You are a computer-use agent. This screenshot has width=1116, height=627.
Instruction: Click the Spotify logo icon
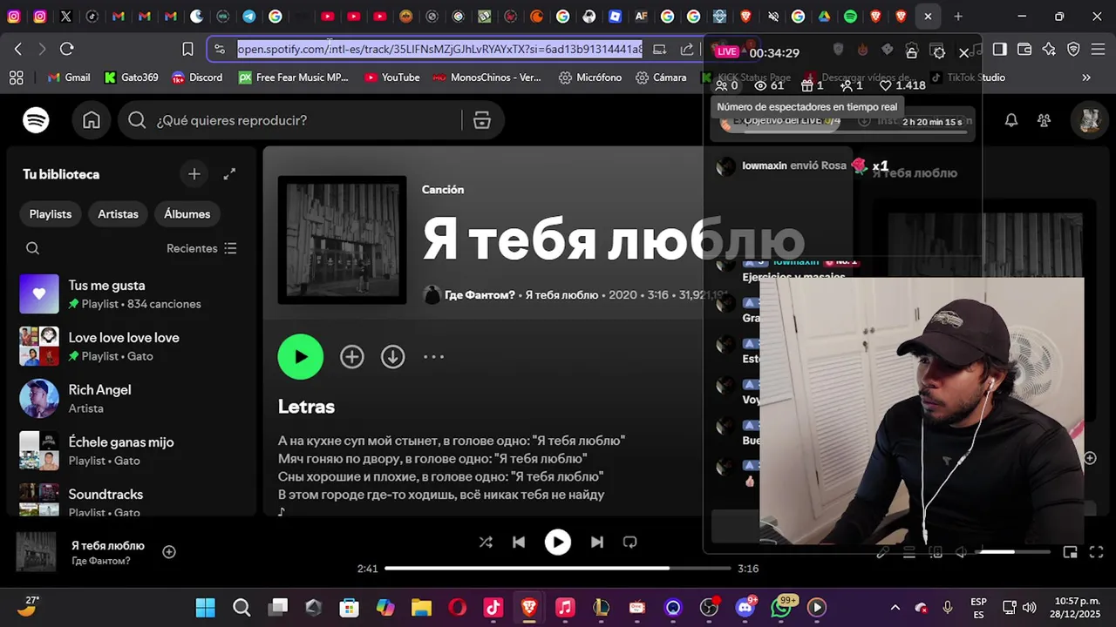(36, 120)
